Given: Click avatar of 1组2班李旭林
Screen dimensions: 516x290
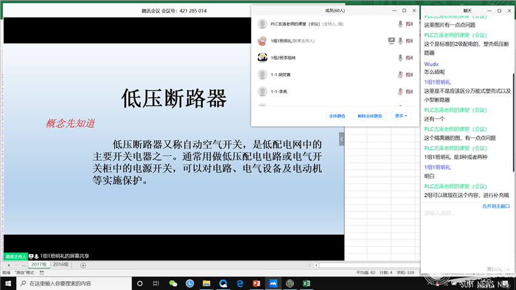Looking at the screenshot, I should pyautogui.click(x=262, y=58).
